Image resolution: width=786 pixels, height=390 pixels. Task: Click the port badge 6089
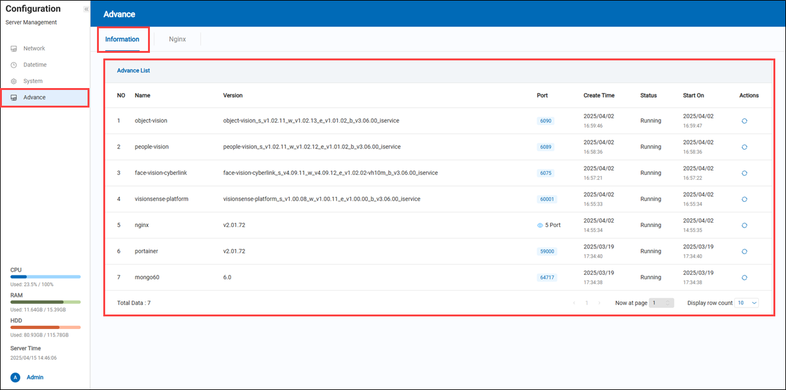click(545, 147)
